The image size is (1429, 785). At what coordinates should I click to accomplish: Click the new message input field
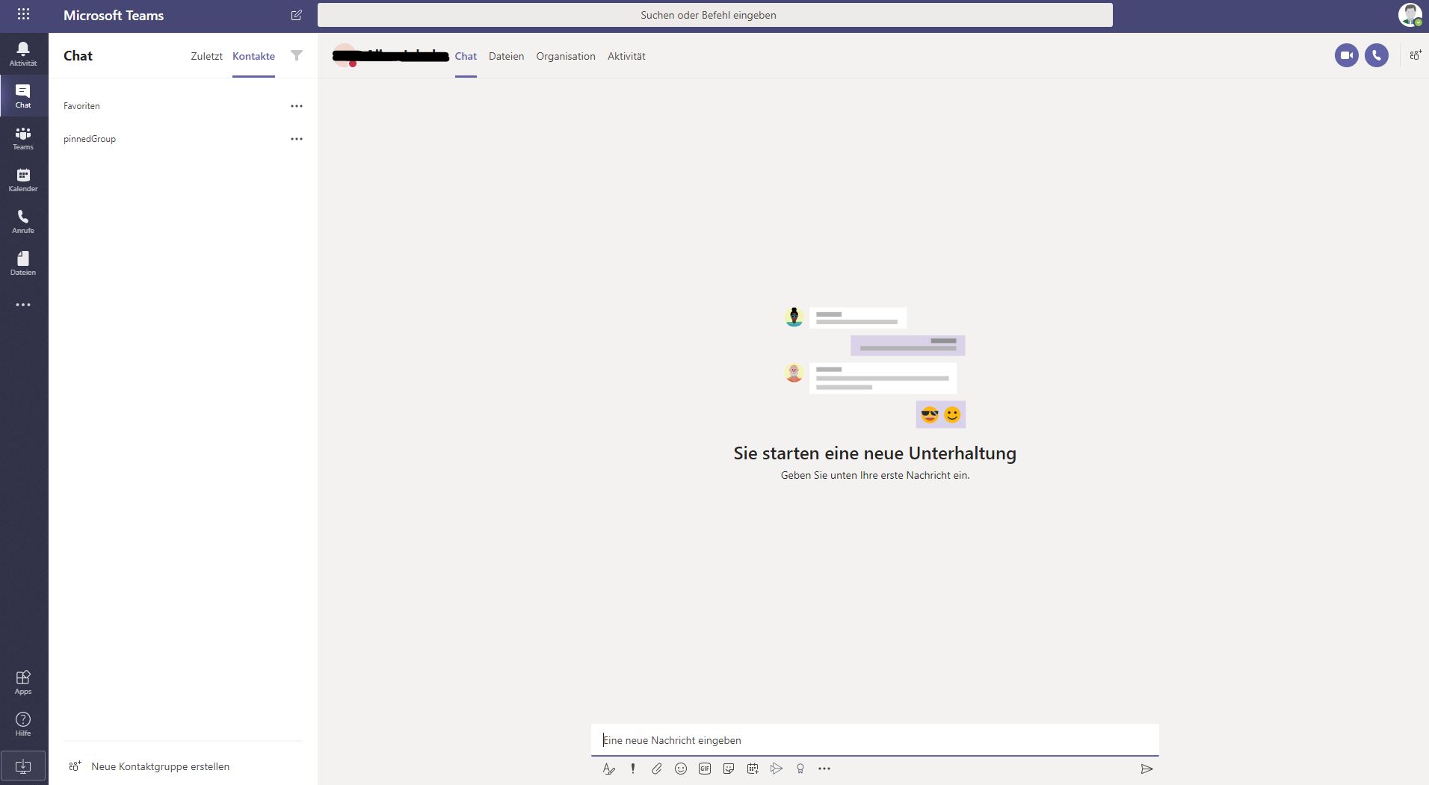874,740
